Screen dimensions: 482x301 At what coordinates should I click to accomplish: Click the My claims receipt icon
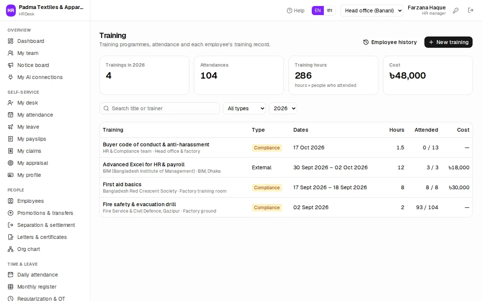coord(11,151)
